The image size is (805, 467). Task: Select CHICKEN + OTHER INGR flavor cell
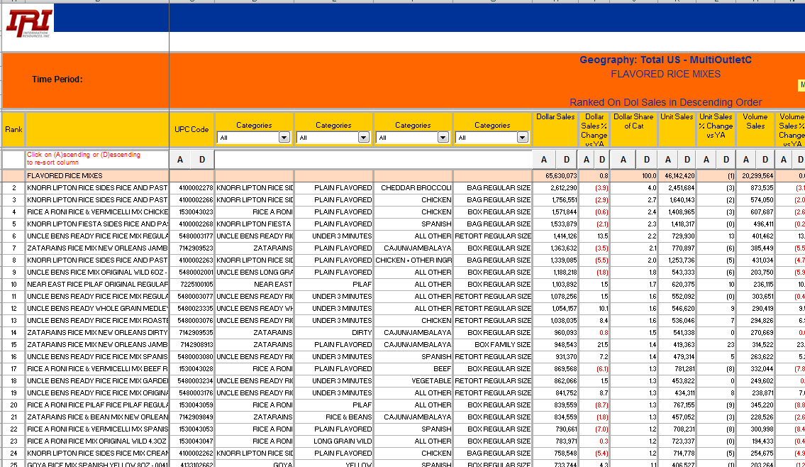click(413, 260)
